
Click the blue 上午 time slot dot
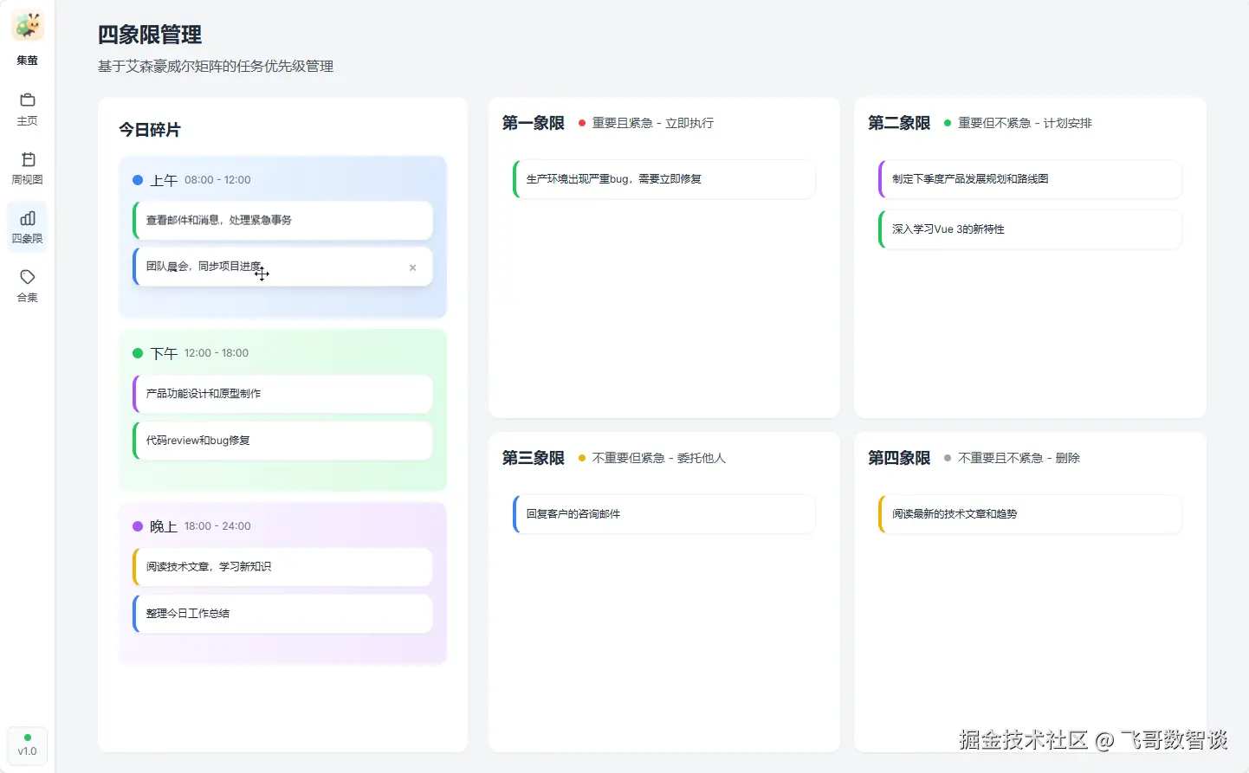pyautogui.click(x=138, y=180)
